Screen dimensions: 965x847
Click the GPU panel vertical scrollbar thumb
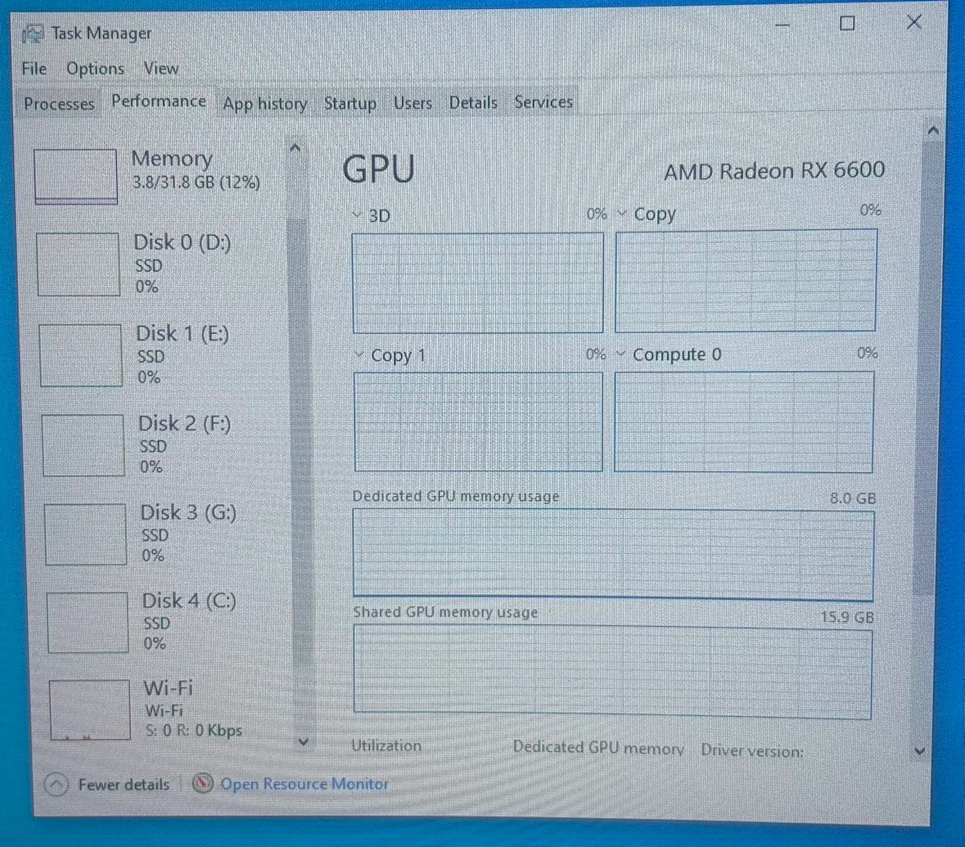coord(928,367)
